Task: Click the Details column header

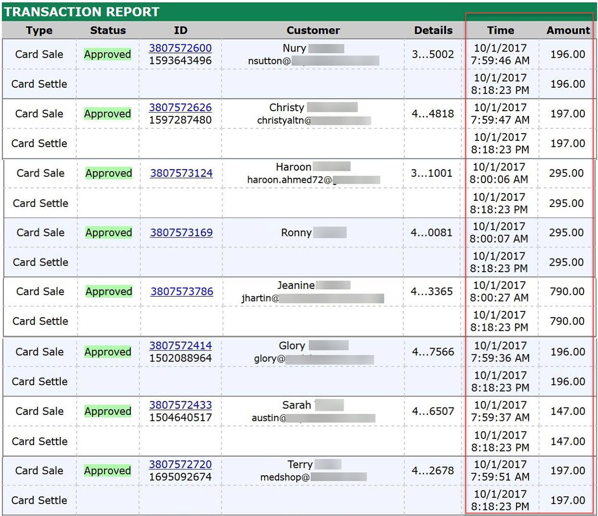Action: click(x=433, y=31)
